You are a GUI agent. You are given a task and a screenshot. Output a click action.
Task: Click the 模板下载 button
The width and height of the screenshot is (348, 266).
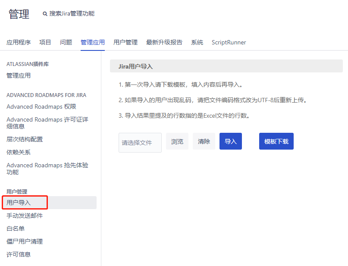click(276, 141)
